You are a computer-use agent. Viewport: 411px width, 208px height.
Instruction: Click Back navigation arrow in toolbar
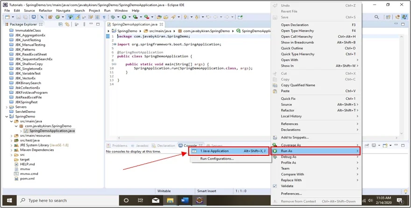pyautogui.click(x=215, y=17)
